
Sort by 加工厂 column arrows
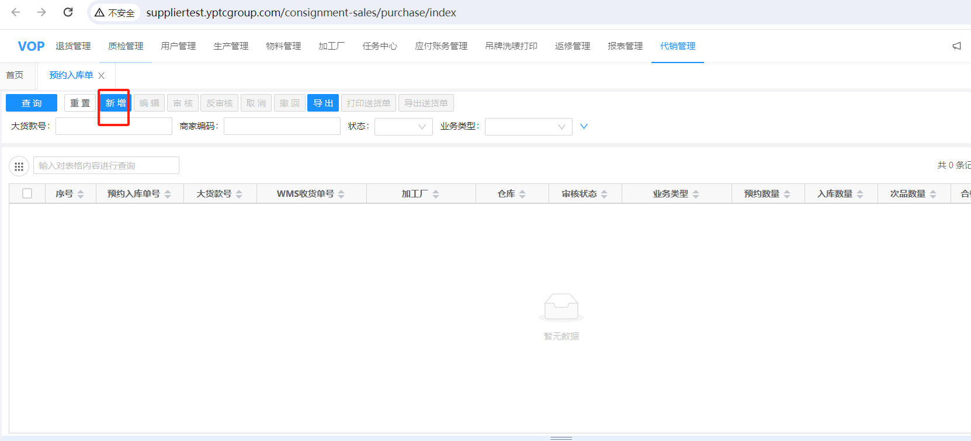[x=436, y=194]
